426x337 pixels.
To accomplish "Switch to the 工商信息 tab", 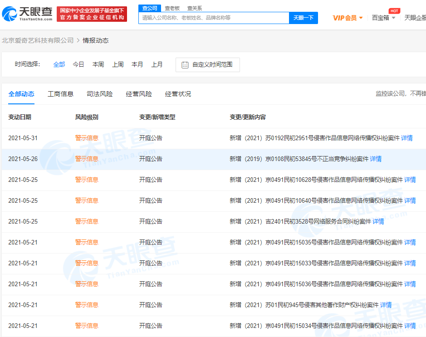I will [61, 94].
